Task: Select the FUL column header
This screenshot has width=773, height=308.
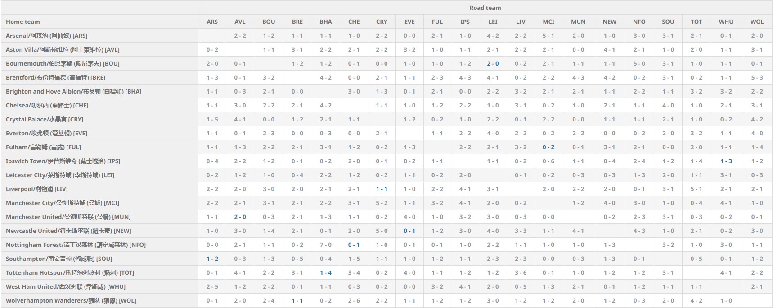Action: tap(437, 22)
